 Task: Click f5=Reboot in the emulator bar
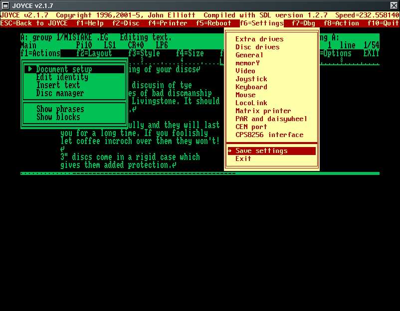214,23
